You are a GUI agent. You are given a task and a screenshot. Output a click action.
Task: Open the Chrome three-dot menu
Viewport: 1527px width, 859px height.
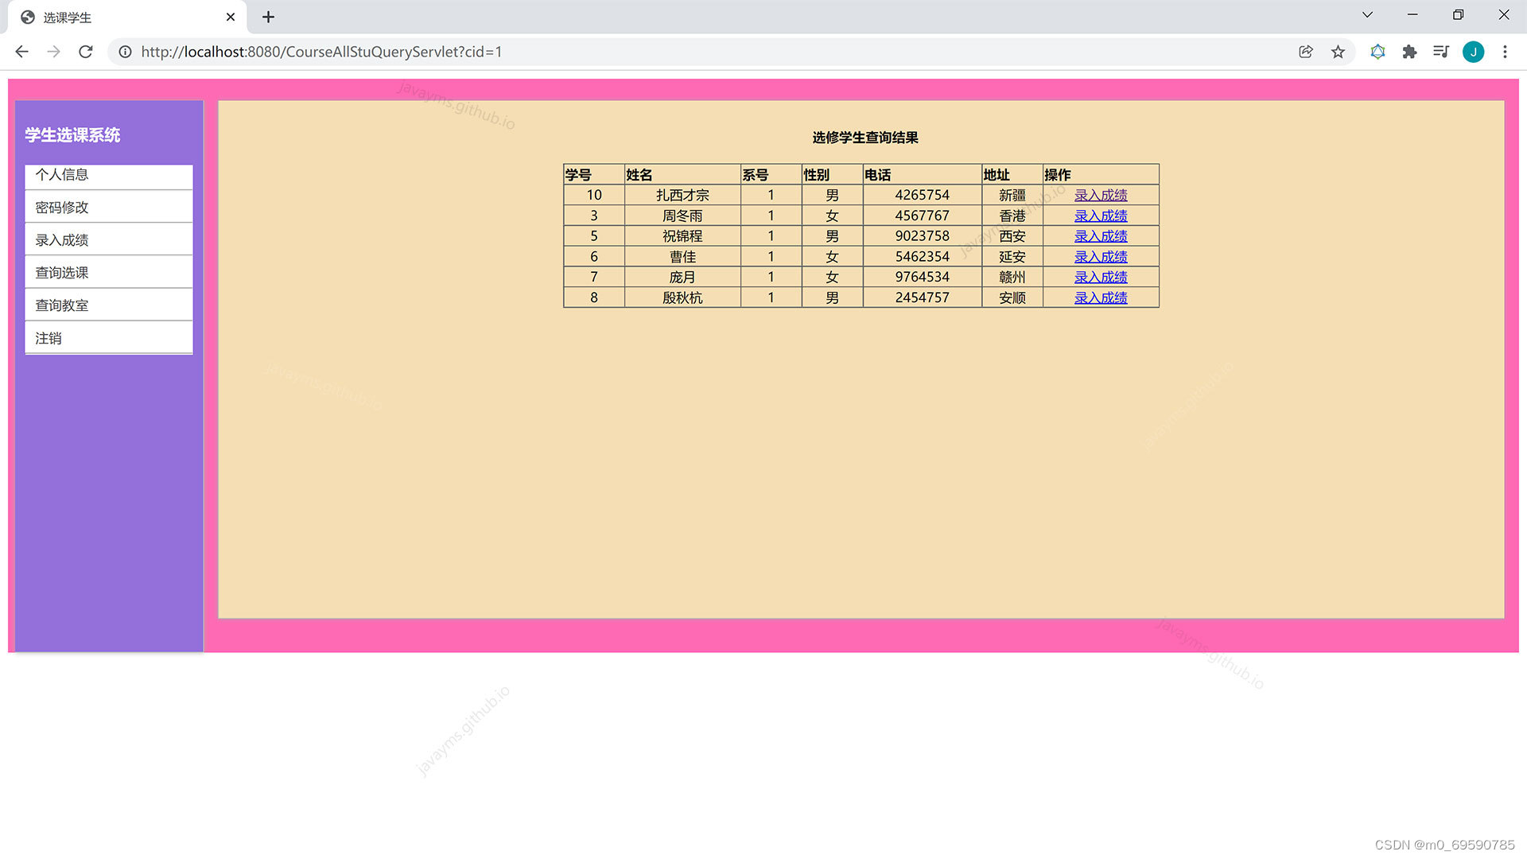pos(1505,52)
